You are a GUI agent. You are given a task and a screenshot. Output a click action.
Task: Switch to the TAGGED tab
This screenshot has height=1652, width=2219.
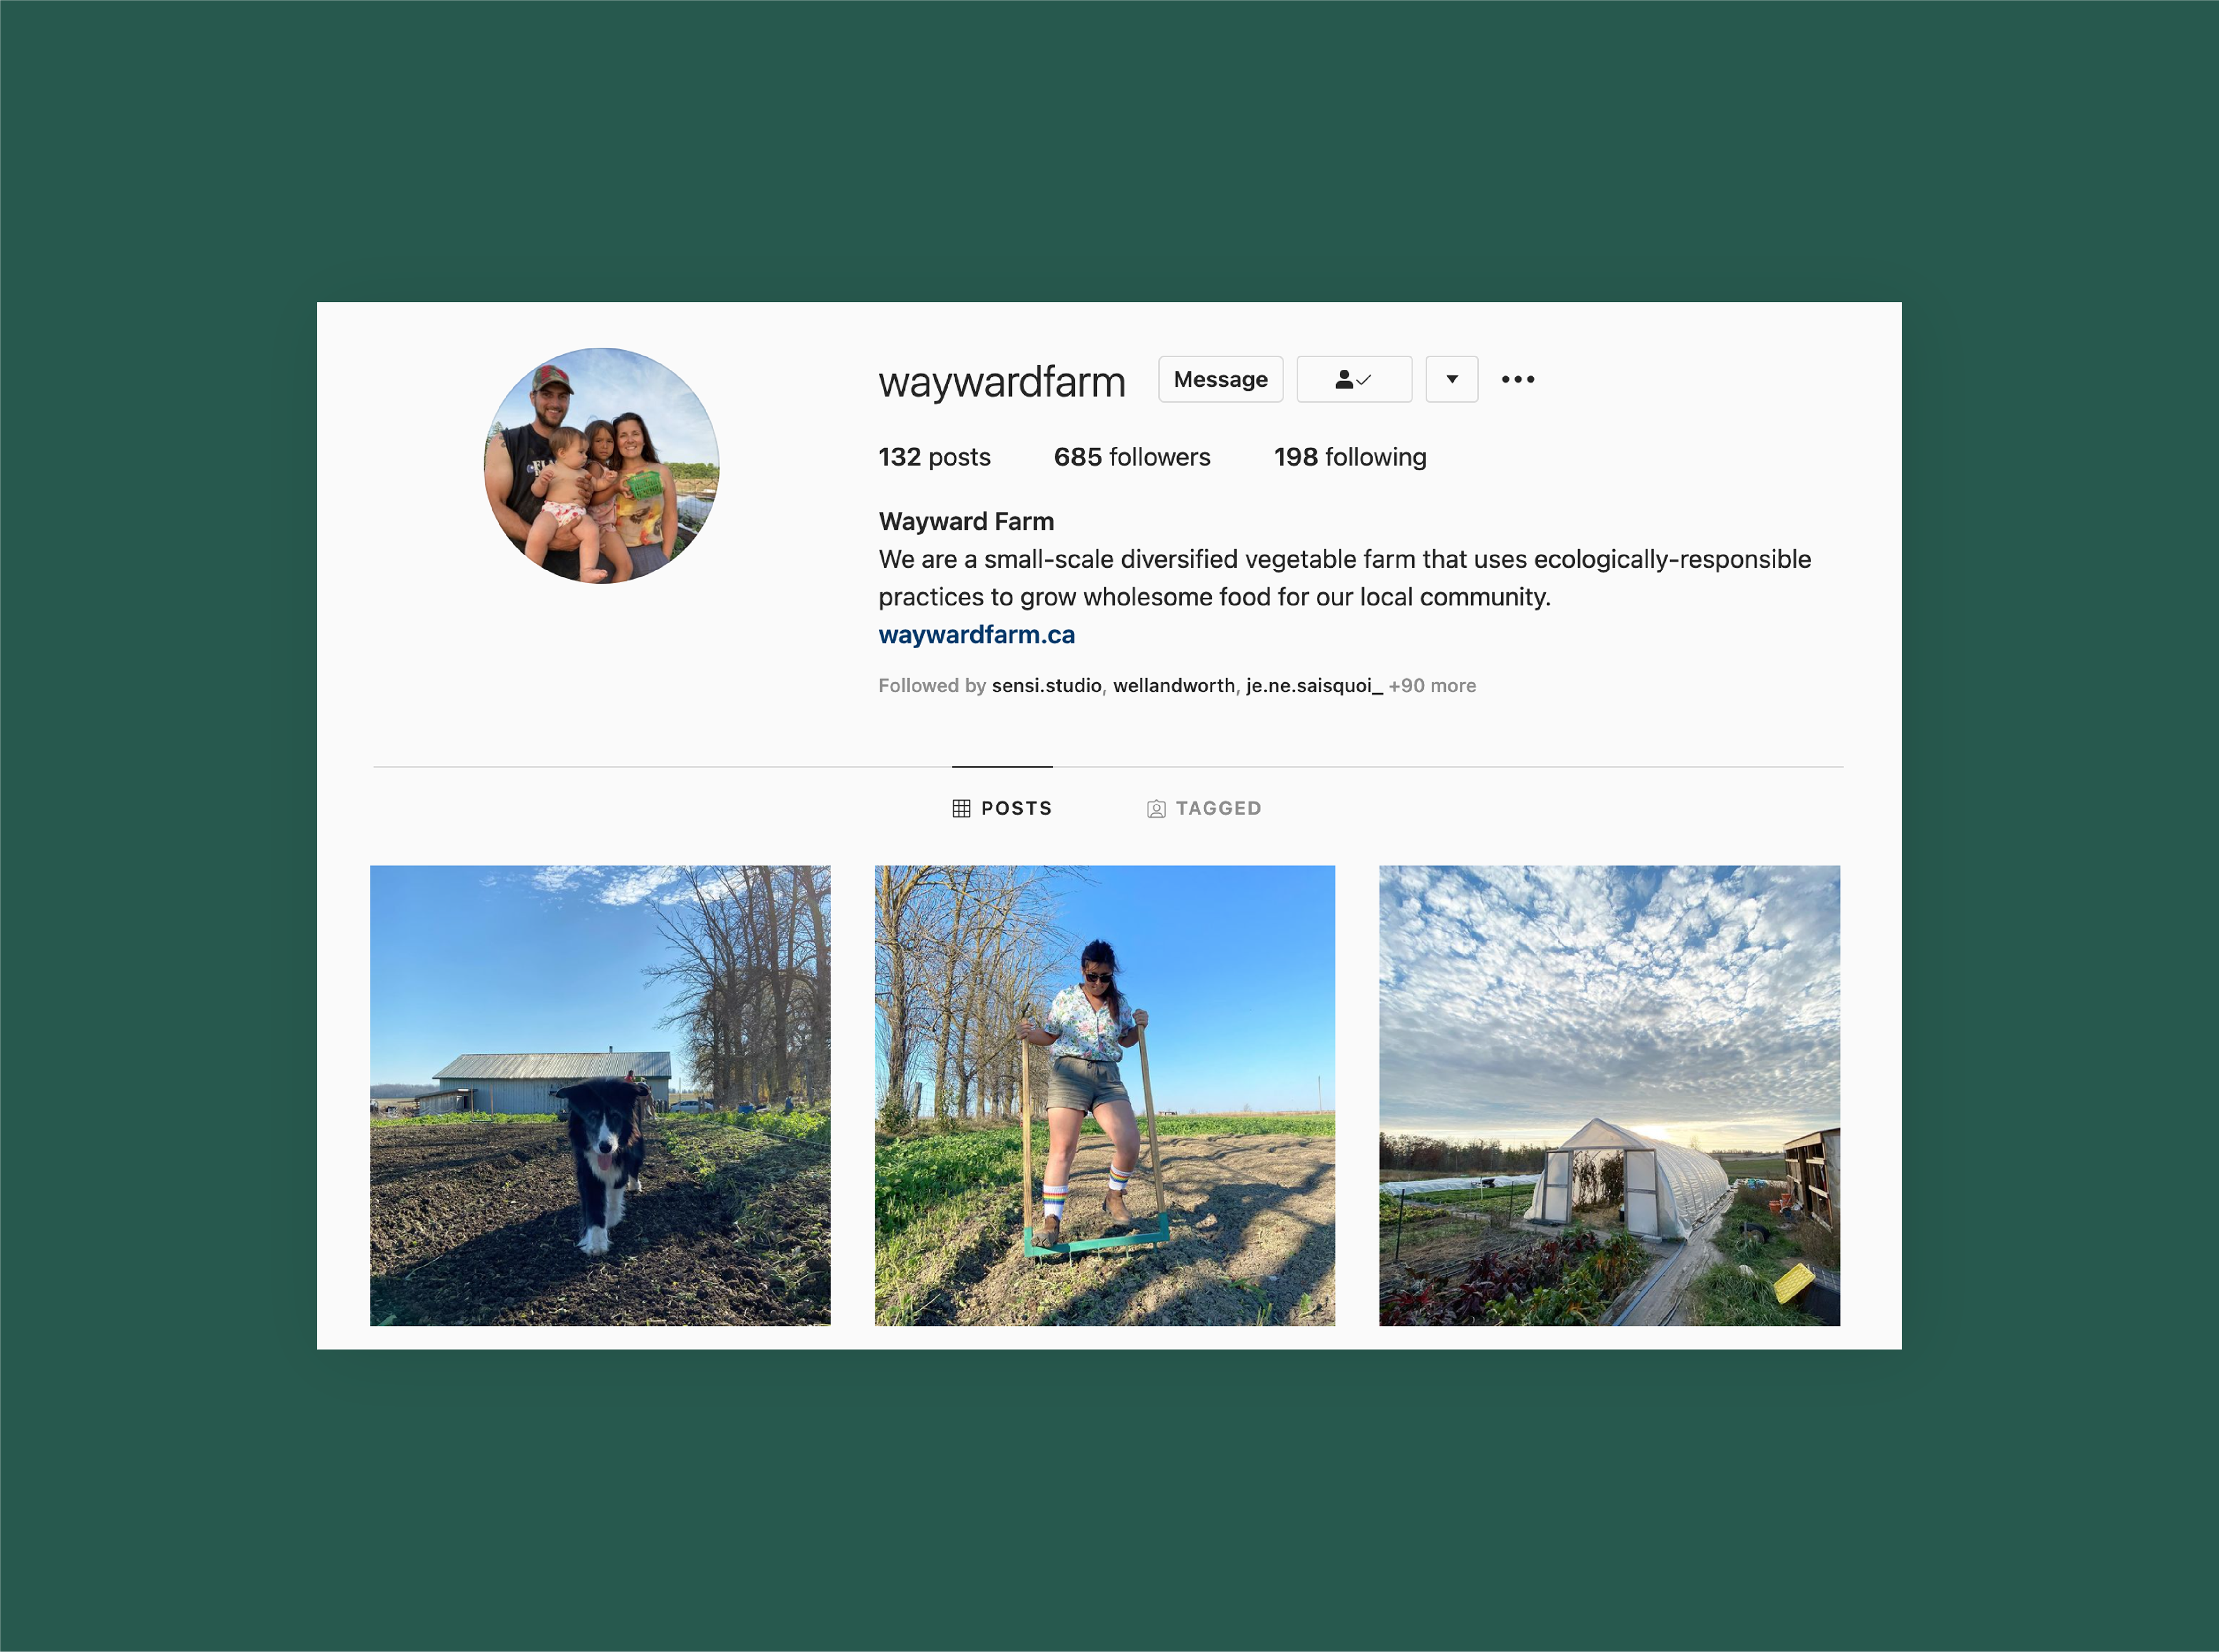click(1204, 808)
